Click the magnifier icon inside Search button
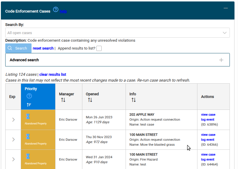 10,48
